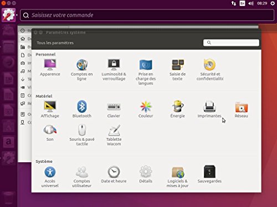Open Comptes utilisateur settings
The height and width of the screenshot is (207, 277).
[x=82, y=177]
